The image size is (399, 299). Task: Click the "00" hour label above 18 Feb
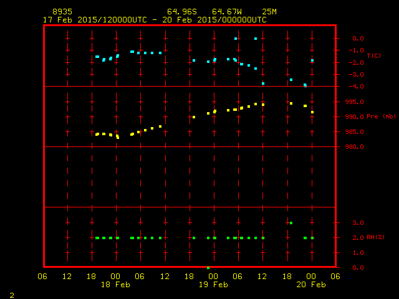click(115, 277)
